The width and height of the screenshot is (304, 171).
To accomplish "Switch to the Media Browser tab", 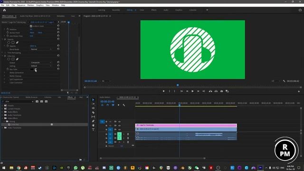I will point(31,97).
